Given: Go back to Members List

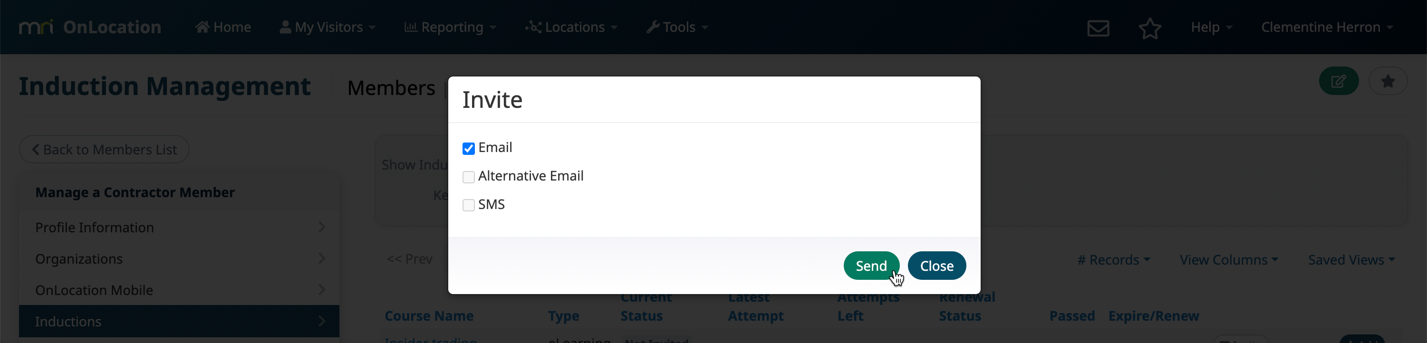Looking at the screenshot, I should pos(104,149).
